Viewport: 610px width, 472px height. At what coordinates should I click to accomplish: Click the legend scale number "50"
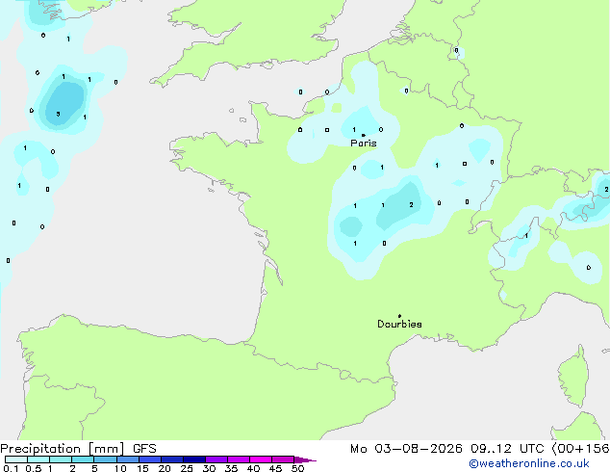[297, 468]
